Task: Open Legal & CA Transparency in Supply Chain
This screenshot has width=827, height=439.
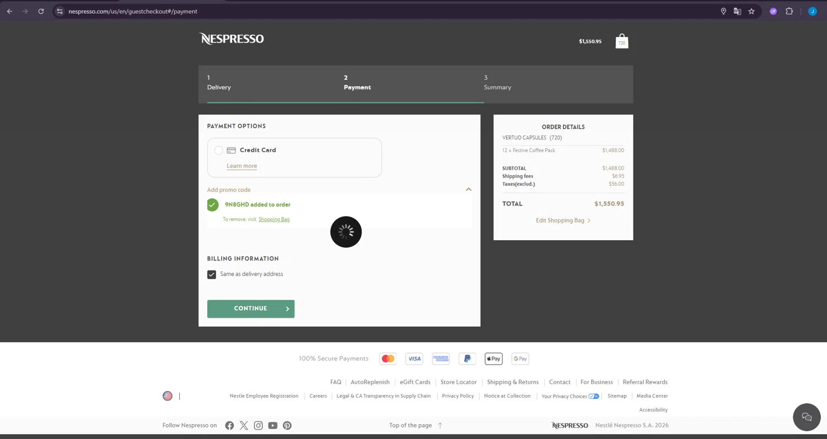Action: (384, 396)
